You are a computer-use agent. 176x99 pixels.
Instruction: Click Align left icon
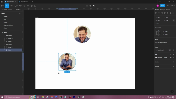(156, 13)
